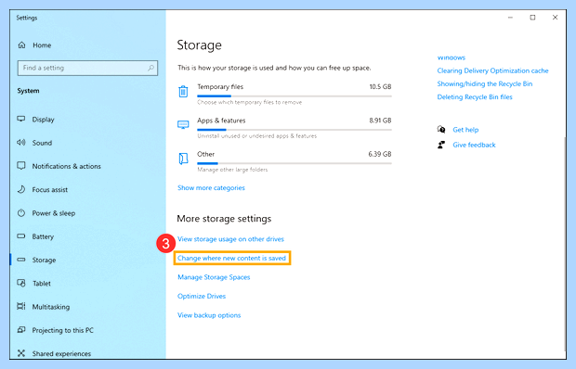
Task: Click Show more categories link
Action: tap(211, 187)
